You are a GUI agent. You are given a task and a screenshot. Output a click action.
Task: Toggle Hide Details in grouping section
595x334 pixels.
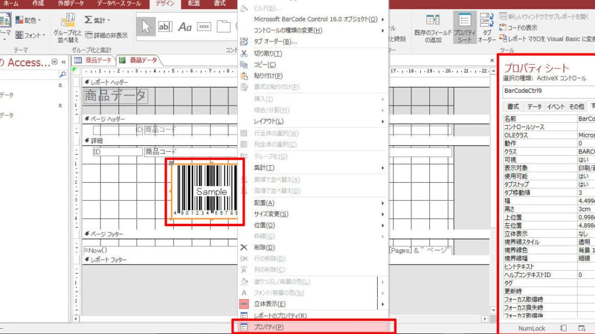[x=106, y=35]
